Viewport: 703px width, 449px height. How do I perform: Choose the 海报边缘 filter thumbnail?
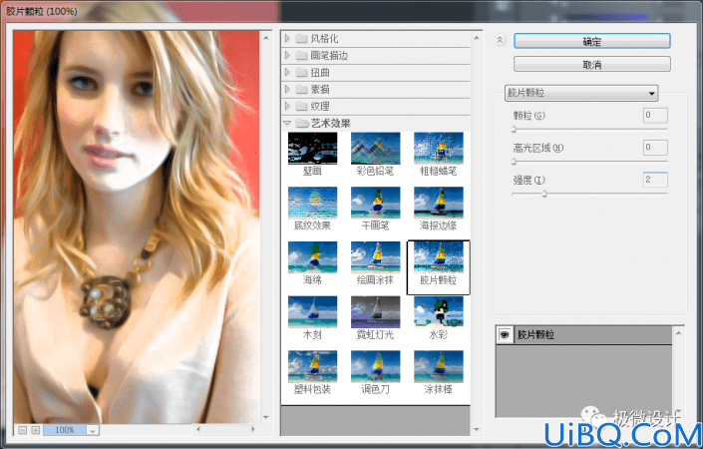[x=438, y=203]
